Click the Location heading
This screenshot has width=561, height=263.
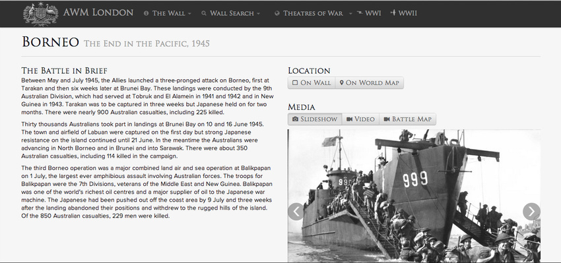click(309, 71)
